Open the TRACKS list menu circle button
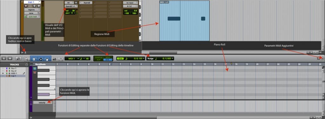The height and width of the screenshot is (119, 325). pos(27,65)
